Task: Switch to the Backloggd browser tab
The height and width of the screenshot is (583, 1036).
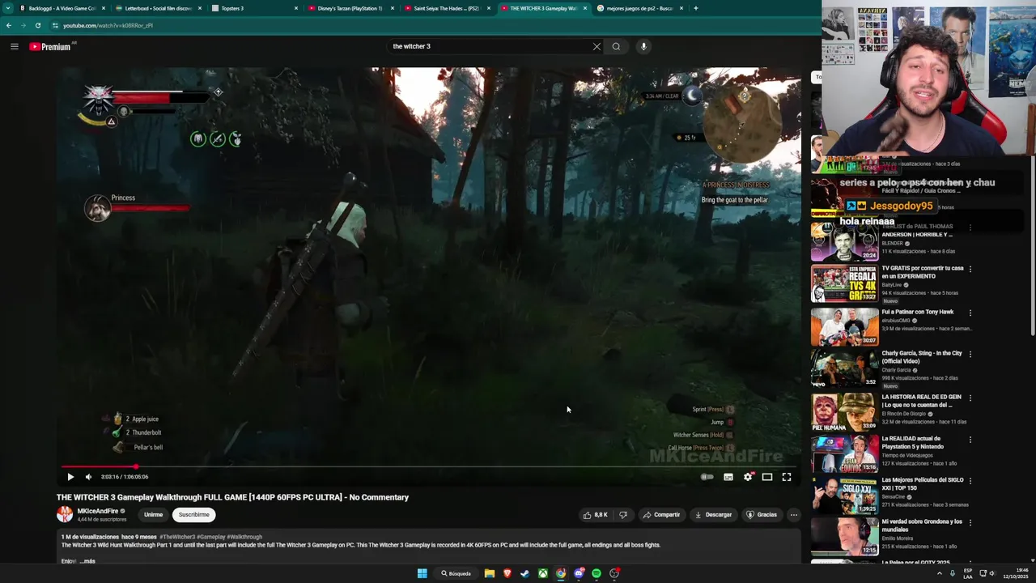Action: tap(62, 8)
